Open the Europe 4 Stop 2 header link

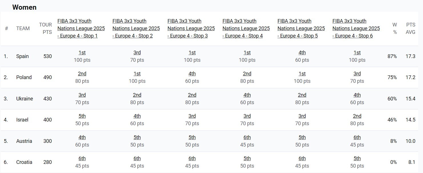click(x=136, y=28)
